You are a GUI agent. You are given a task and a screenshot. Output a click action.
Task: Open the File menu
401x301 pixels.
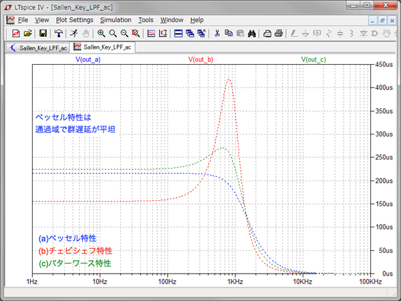pyautogui.click(x=23, y=20)
